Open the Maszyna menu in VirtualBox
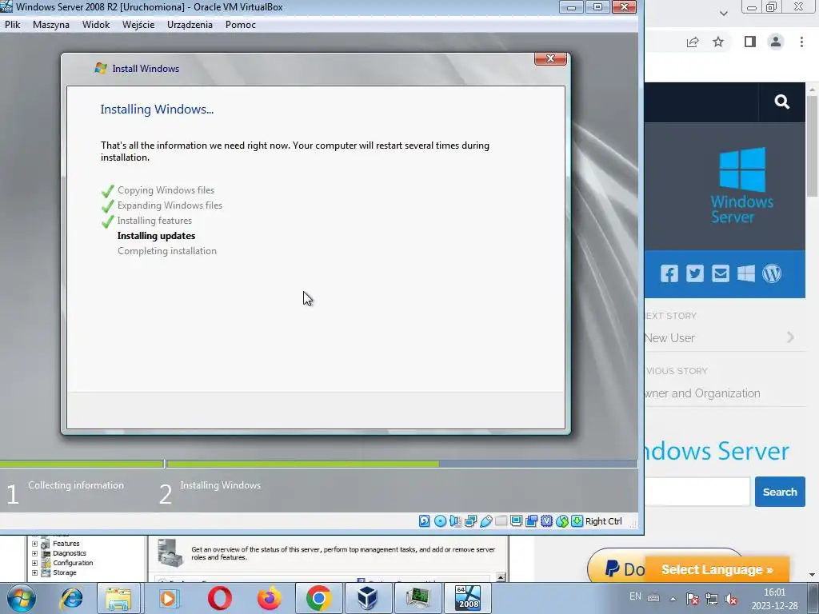 pyautogui.click(x=50, y=25)
